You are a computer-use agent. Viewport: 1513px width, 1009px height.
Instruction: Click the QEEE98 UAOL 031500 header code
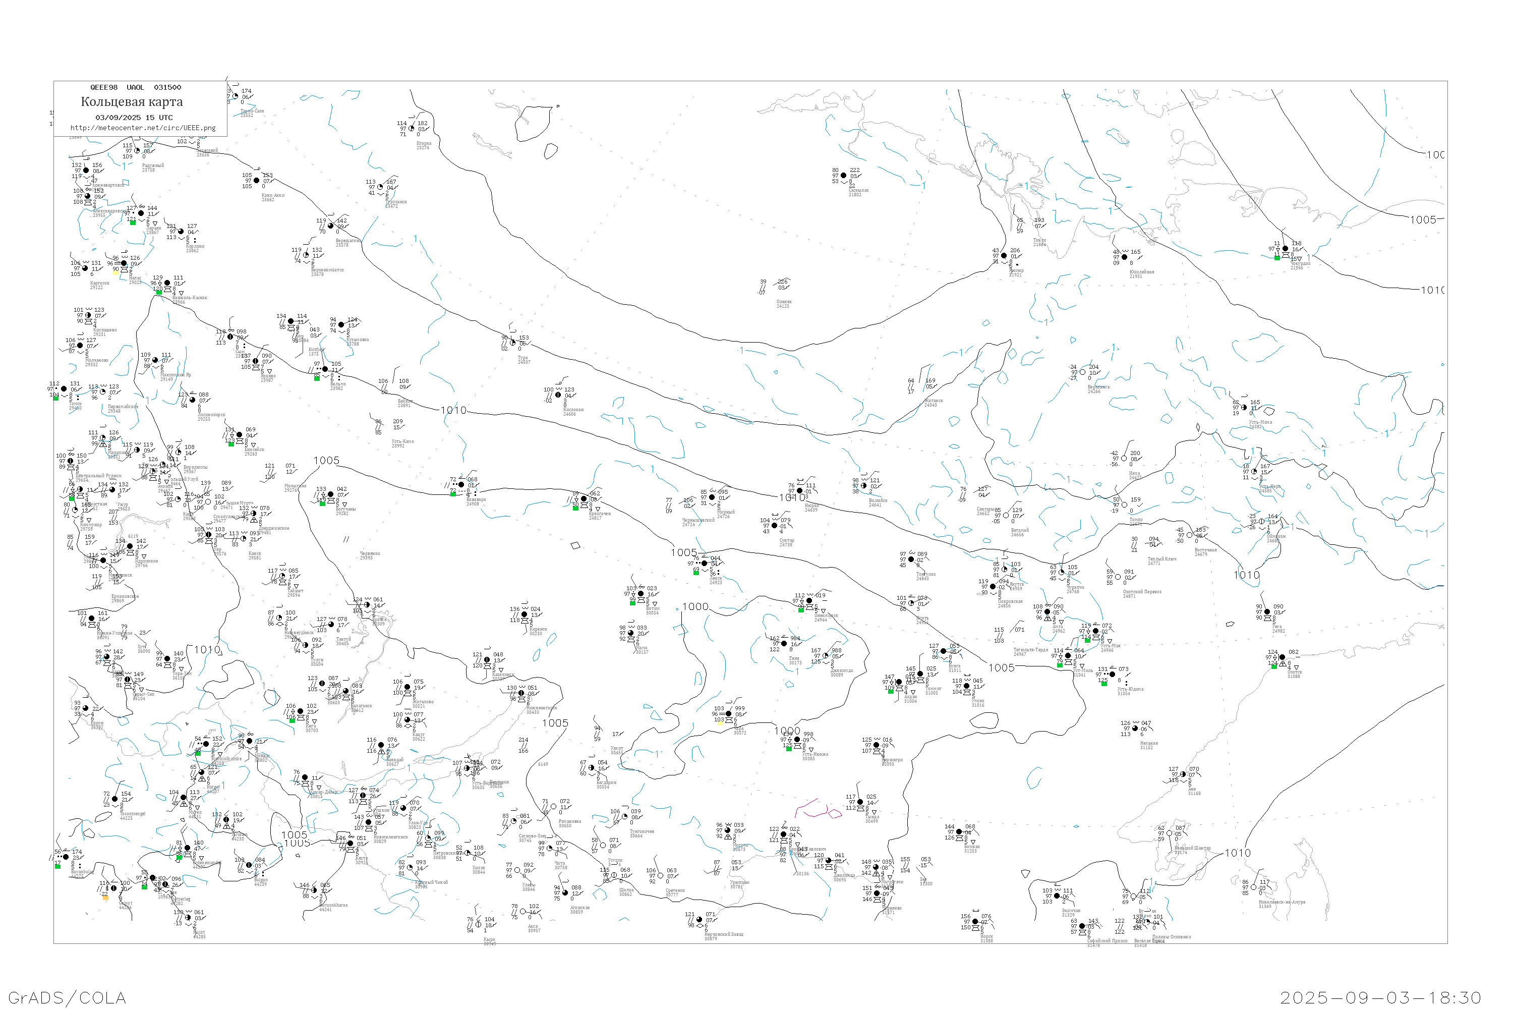point(135,87)
